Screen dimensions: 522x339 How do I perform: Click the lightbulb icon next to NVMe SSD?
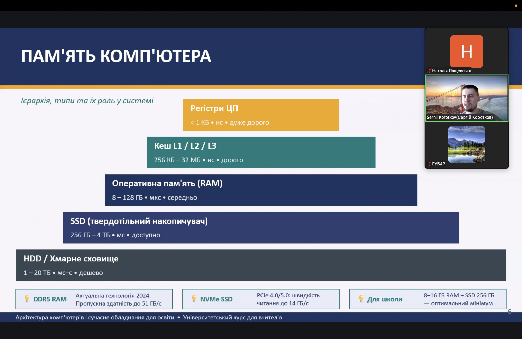[194, 299]
